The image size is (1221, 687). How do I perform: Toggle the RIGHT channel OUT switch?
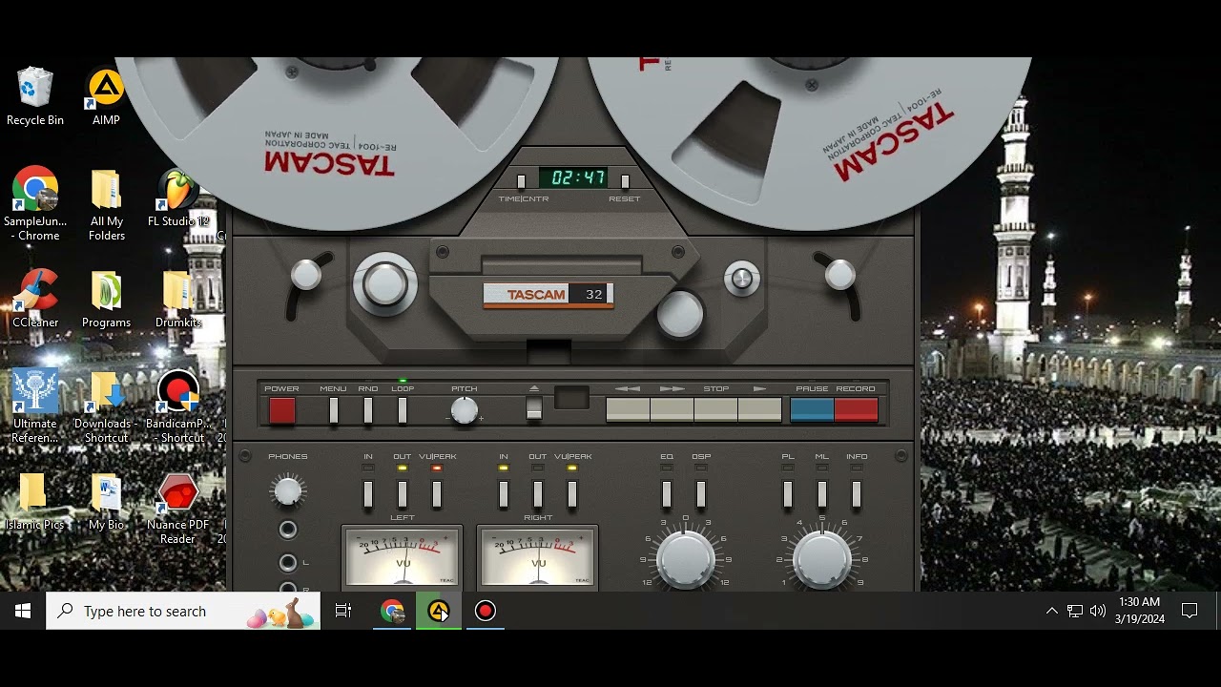pyautogui.click(x=538, y=494)
